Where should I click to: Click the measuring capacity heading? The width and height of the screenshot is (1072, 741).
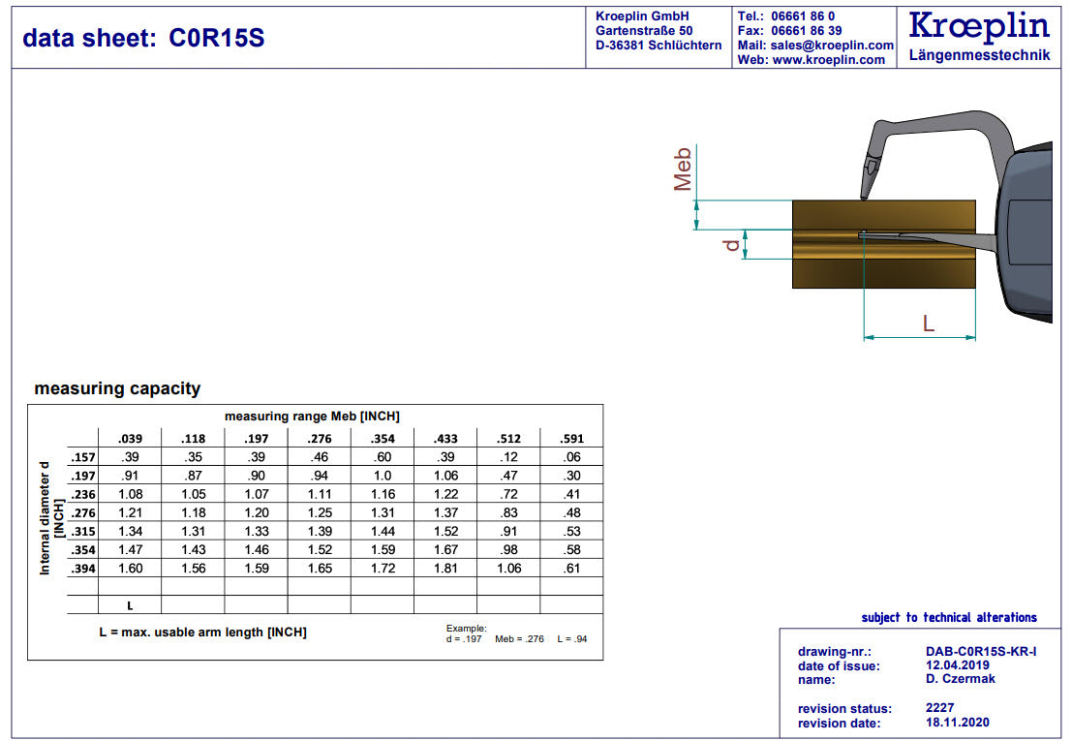pyautogui.click(x=117, y=388)
